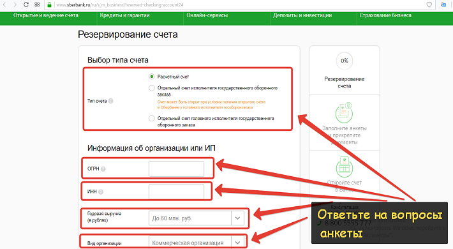This screenshot has width=453, height=249.
Task: Click the ОГРН input field
Action: pyautogui.click(x=176, y=169)
